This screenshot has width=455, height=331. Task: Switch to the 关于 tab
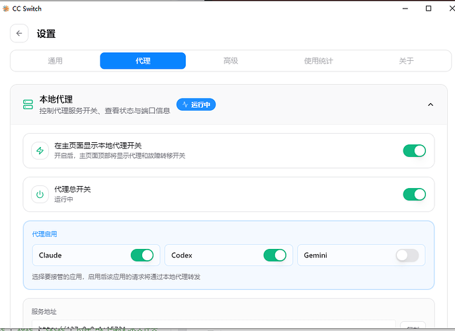coord(406,61)
